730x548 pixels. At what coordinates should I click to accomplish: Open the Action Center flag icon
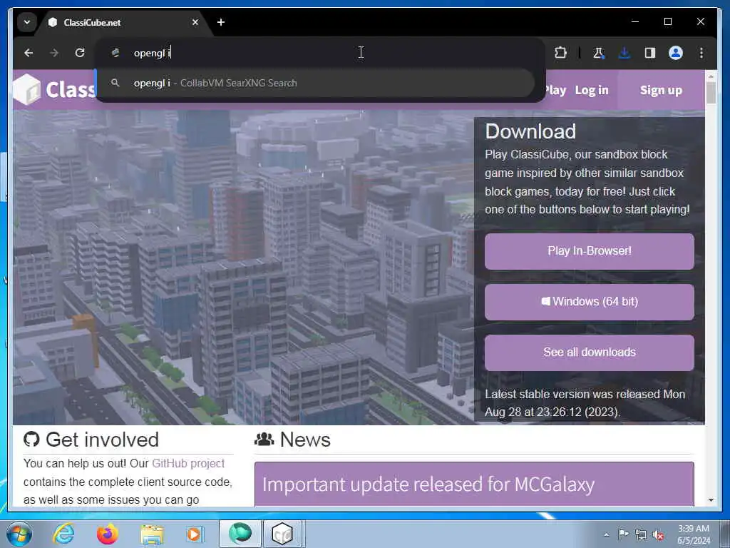click(623, 534)
